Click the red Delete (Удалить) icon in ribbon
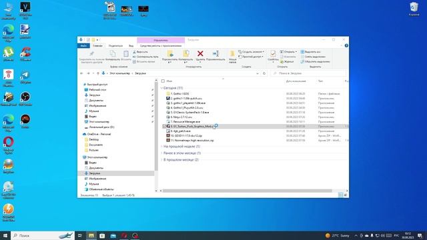The width and height of the screenshot is (427, 240). [200, 53]
